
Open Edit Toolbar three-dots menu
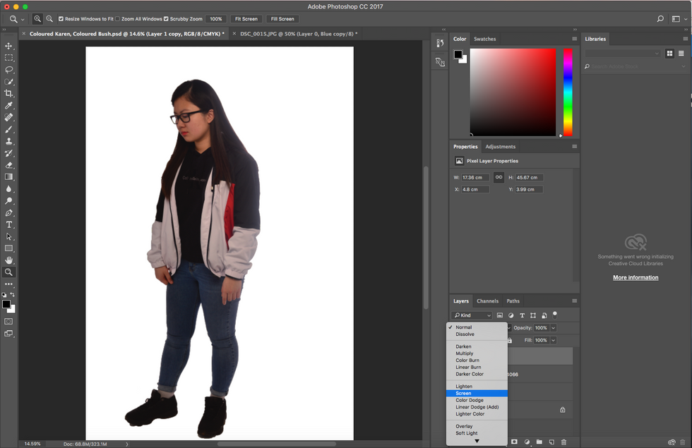[x=8, y=284]
